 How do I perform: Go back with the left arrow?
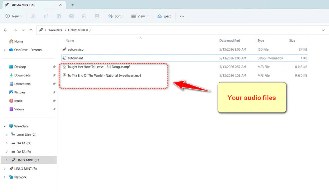pos(6,30)
